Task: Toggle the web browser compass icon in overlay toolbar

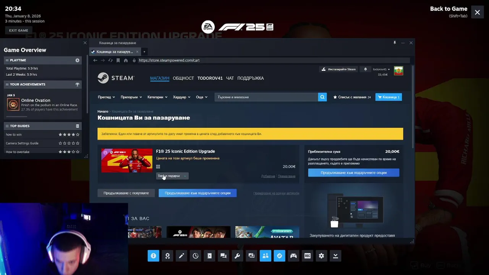Action: (x=279, y=256)
